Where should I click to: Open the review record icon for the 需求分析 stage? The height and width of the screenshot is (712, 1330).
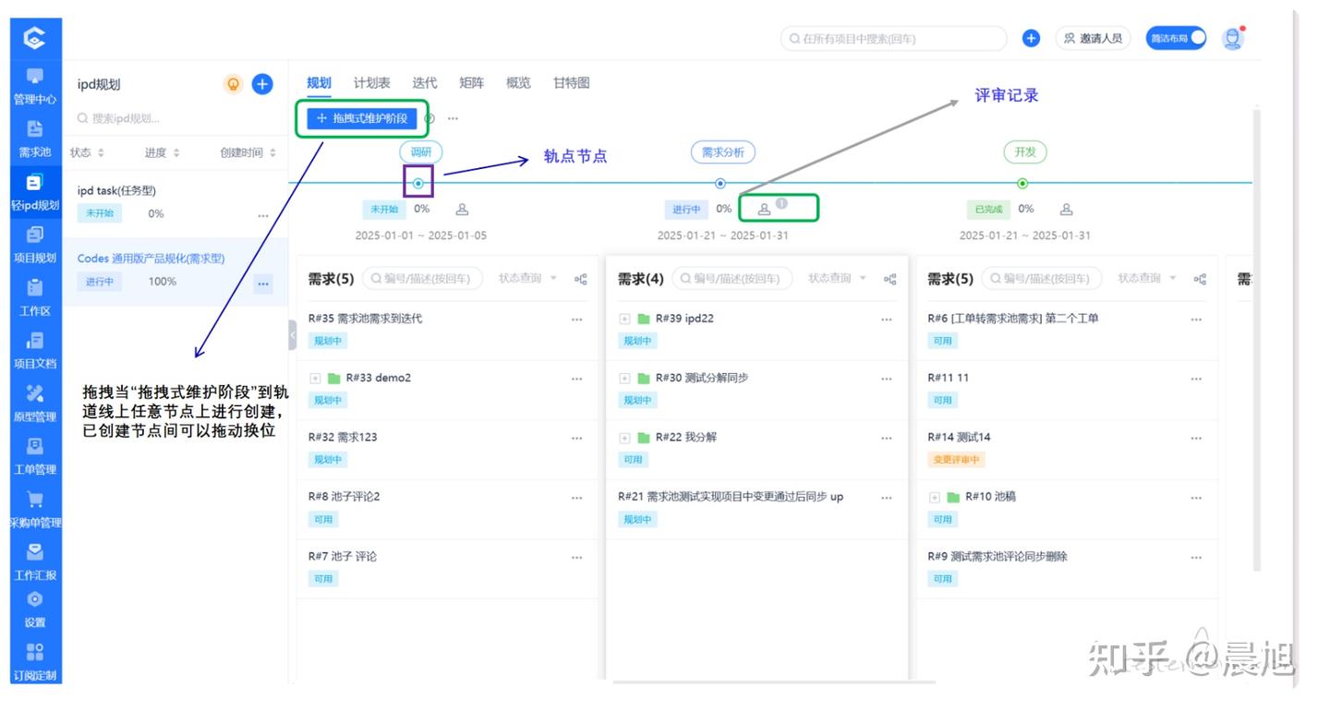click(764, 210)
